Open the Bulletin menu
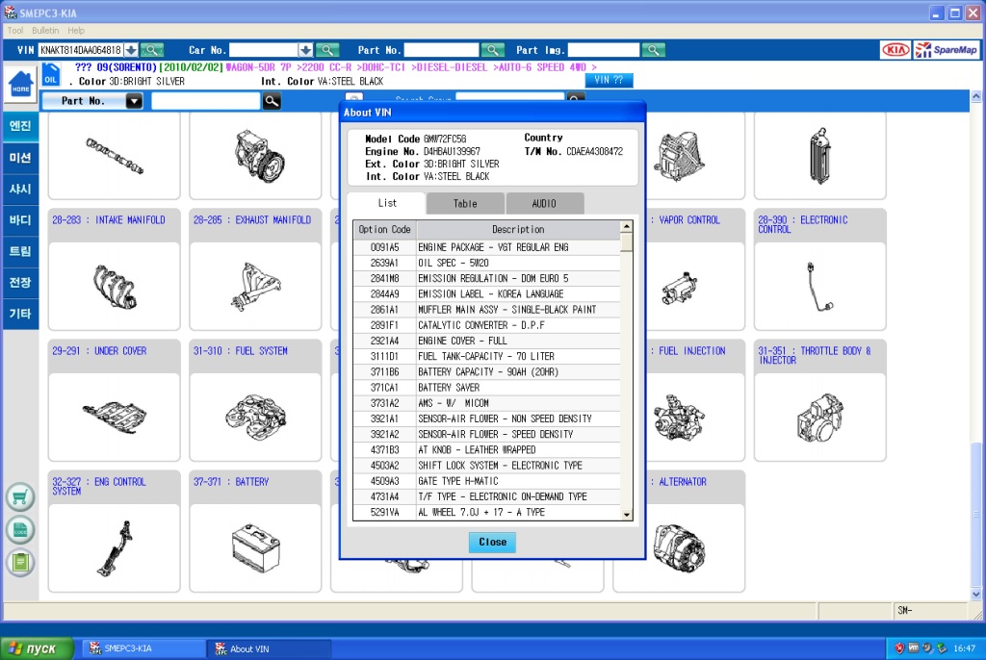Screen dimensions: 986x660 pyautogui.click(x=45, y=31)
